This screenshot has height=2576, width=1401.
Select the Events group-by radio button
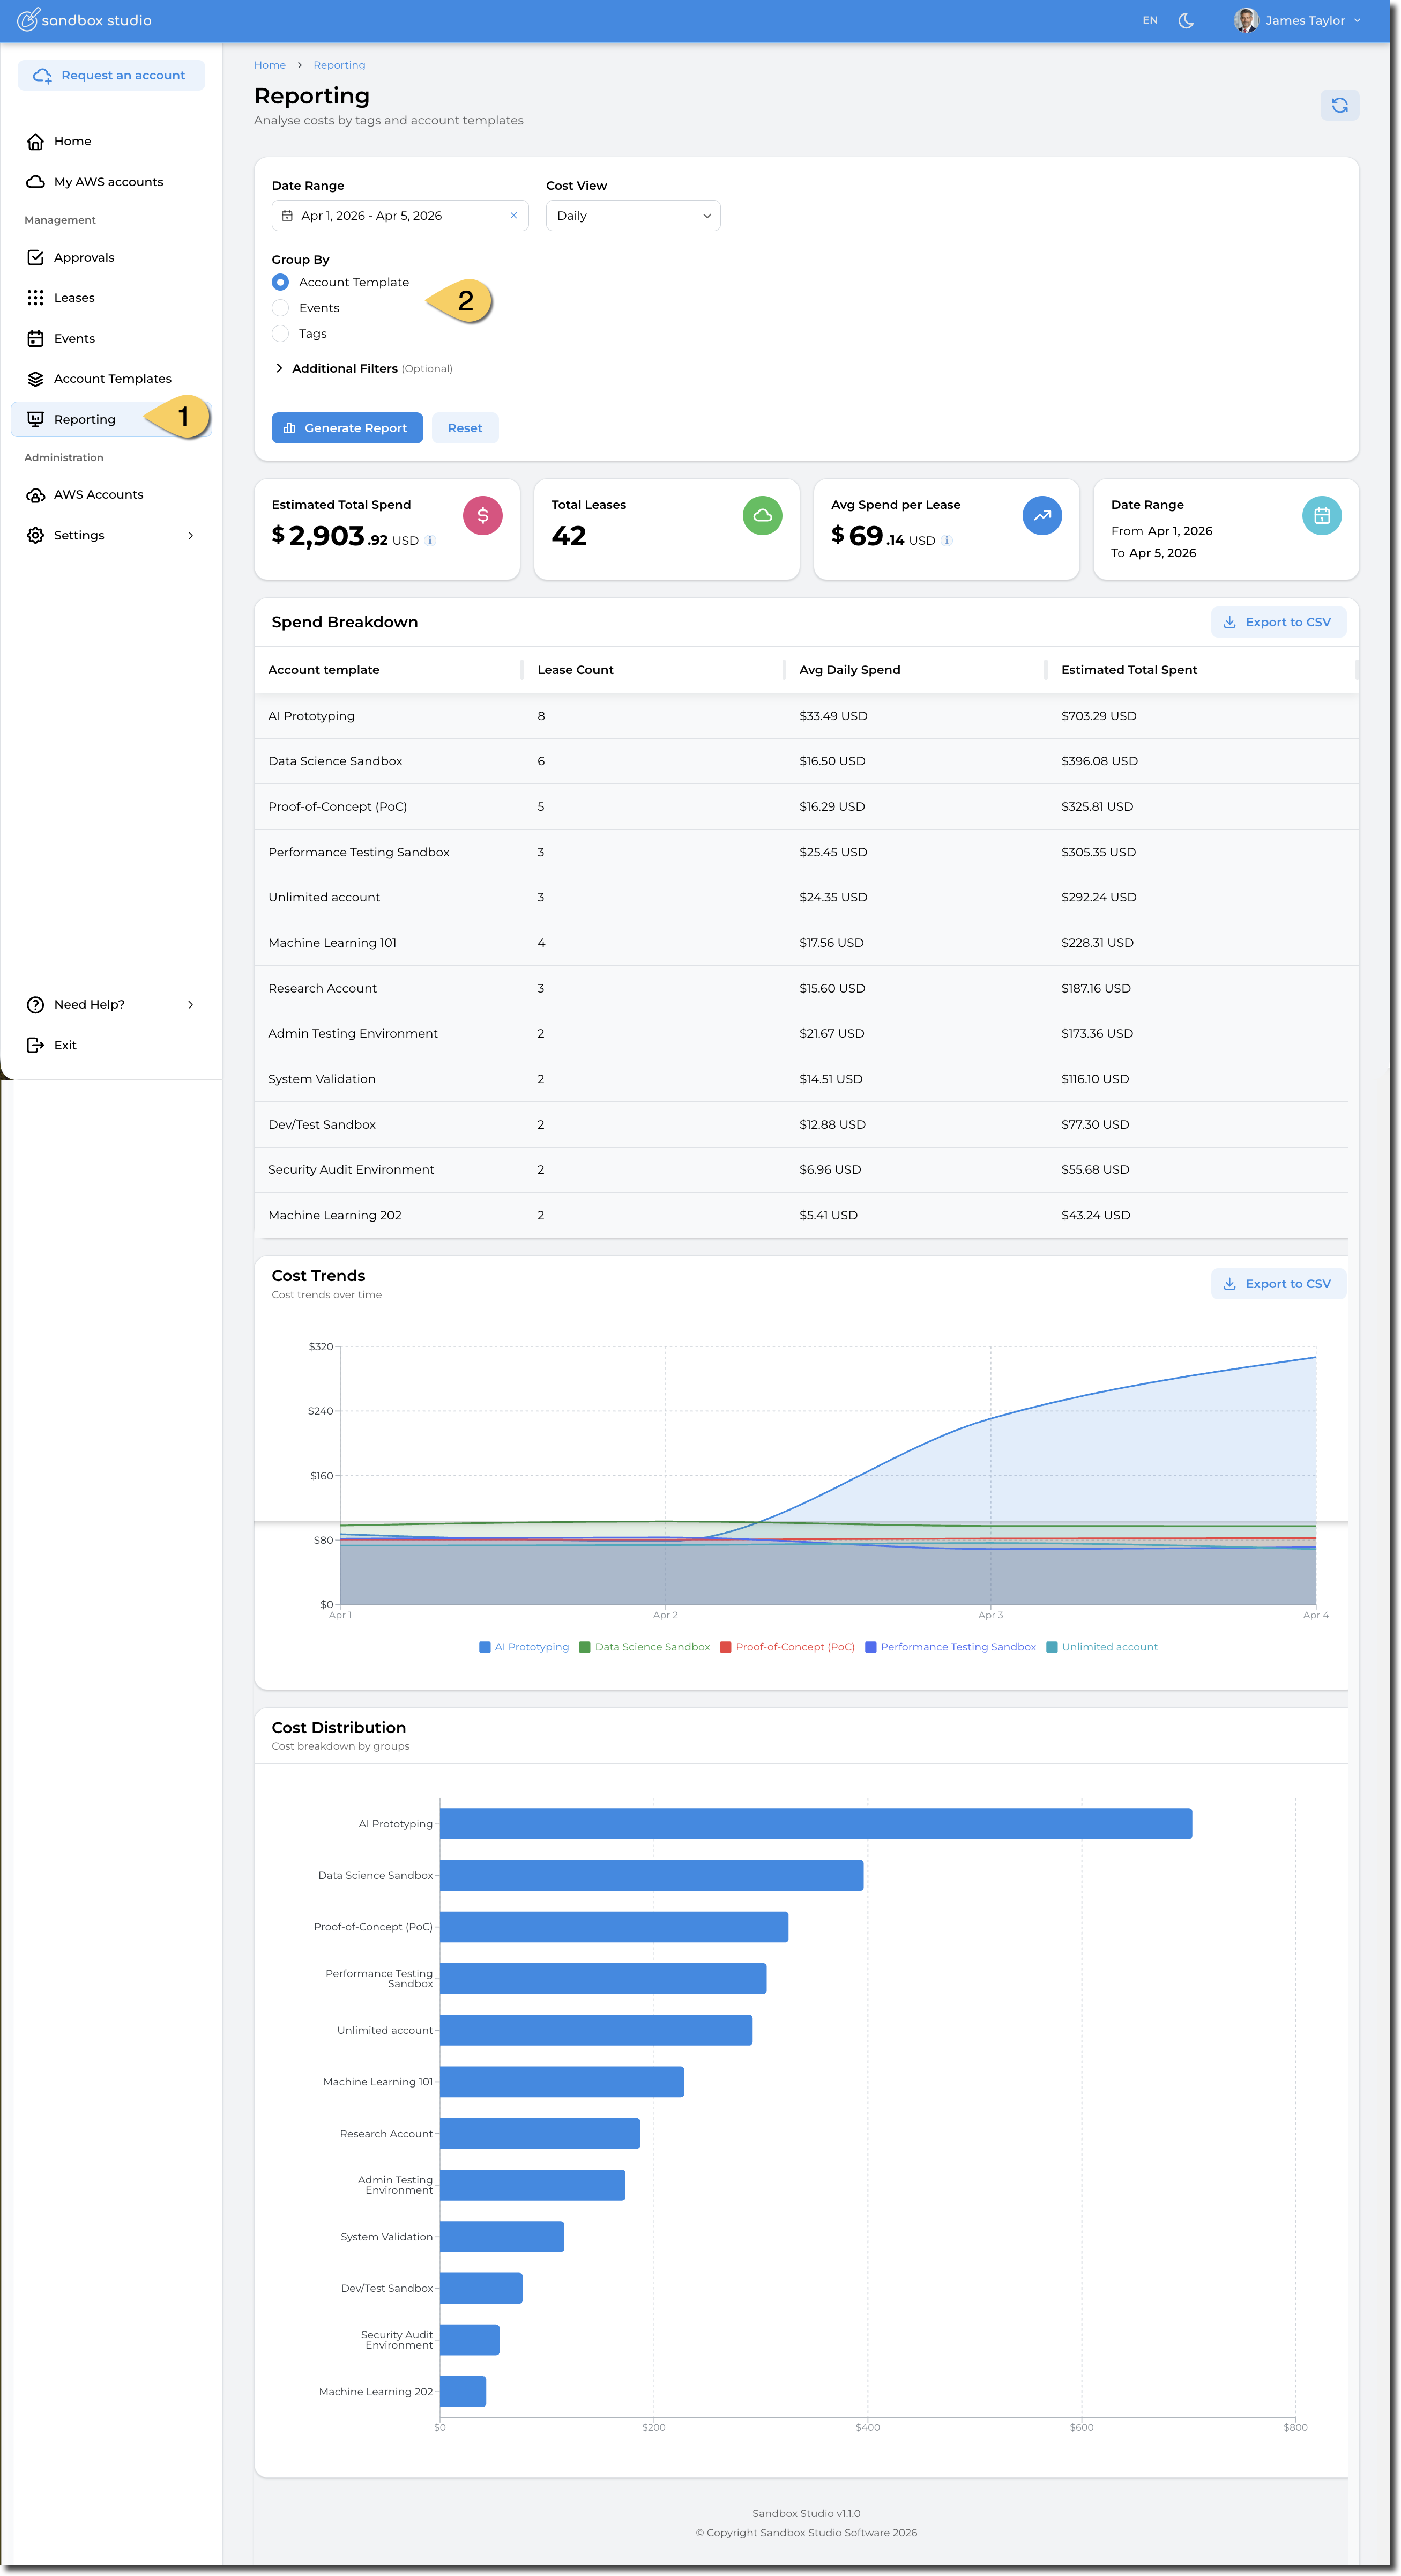click(281, 308)
